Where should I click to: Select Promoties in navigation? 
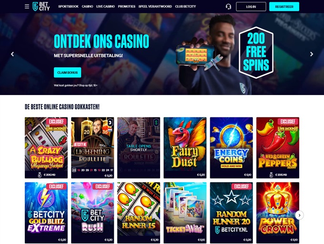(126, 6)
